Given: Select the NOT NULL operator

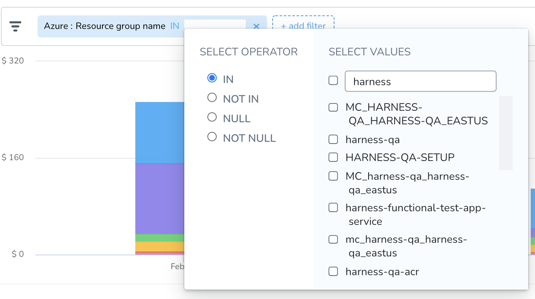Looking at the screenshot, I should [212, 137].
